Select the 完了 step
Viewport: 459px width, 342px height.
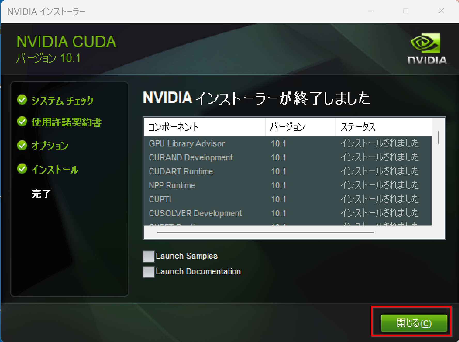pyautogui.click(x=41, y=193)
